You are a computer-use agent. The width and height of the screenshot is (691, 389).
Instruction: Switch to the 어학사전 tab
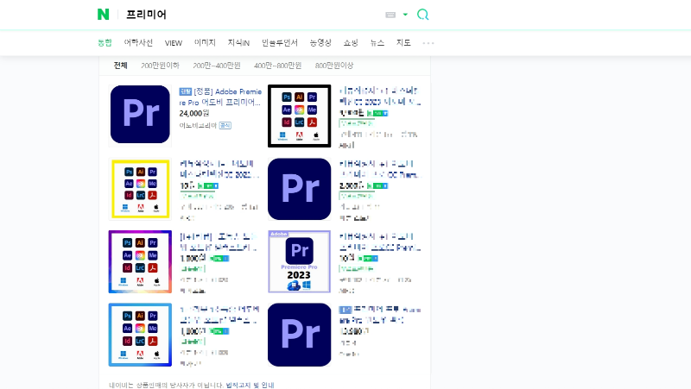coord(138,42)
